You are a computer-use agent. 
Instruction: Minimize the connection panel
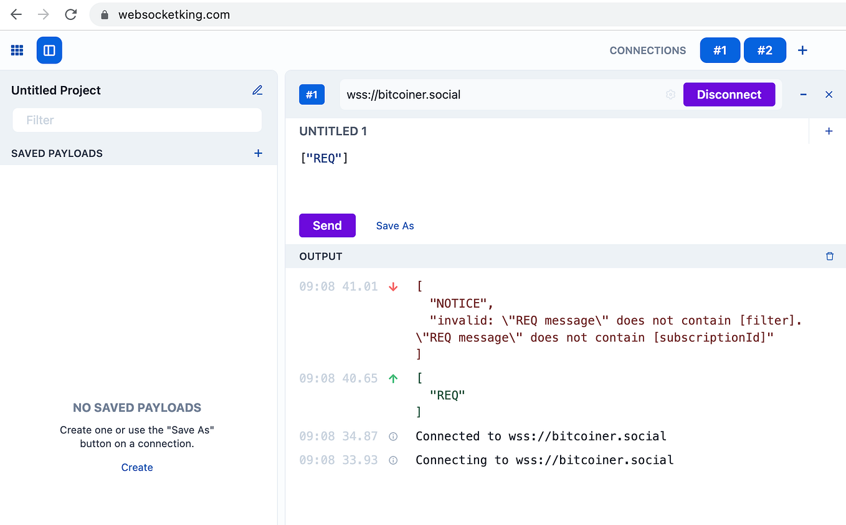point(803,94)
